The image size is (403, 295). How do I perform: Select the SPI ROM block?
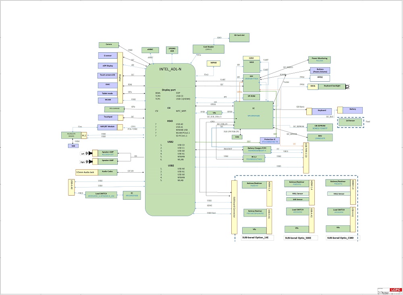(251, 97)
